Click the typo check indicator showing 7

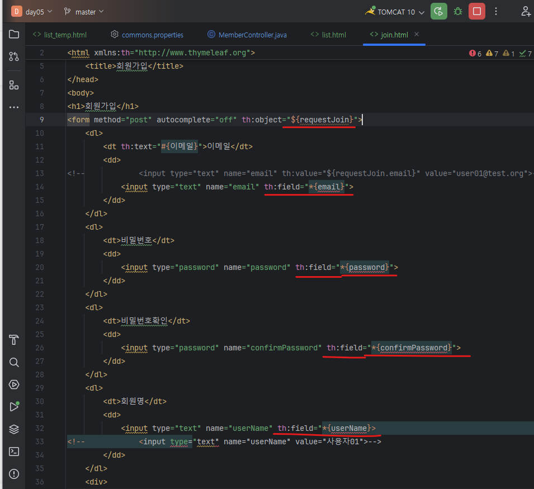point(525,54)
